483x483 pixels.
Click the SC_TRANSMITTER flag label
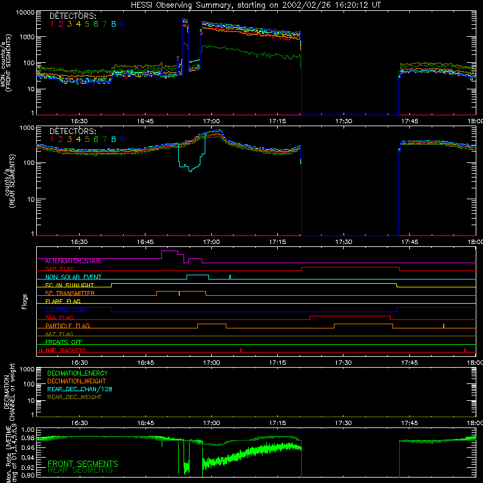click(70, 293)
